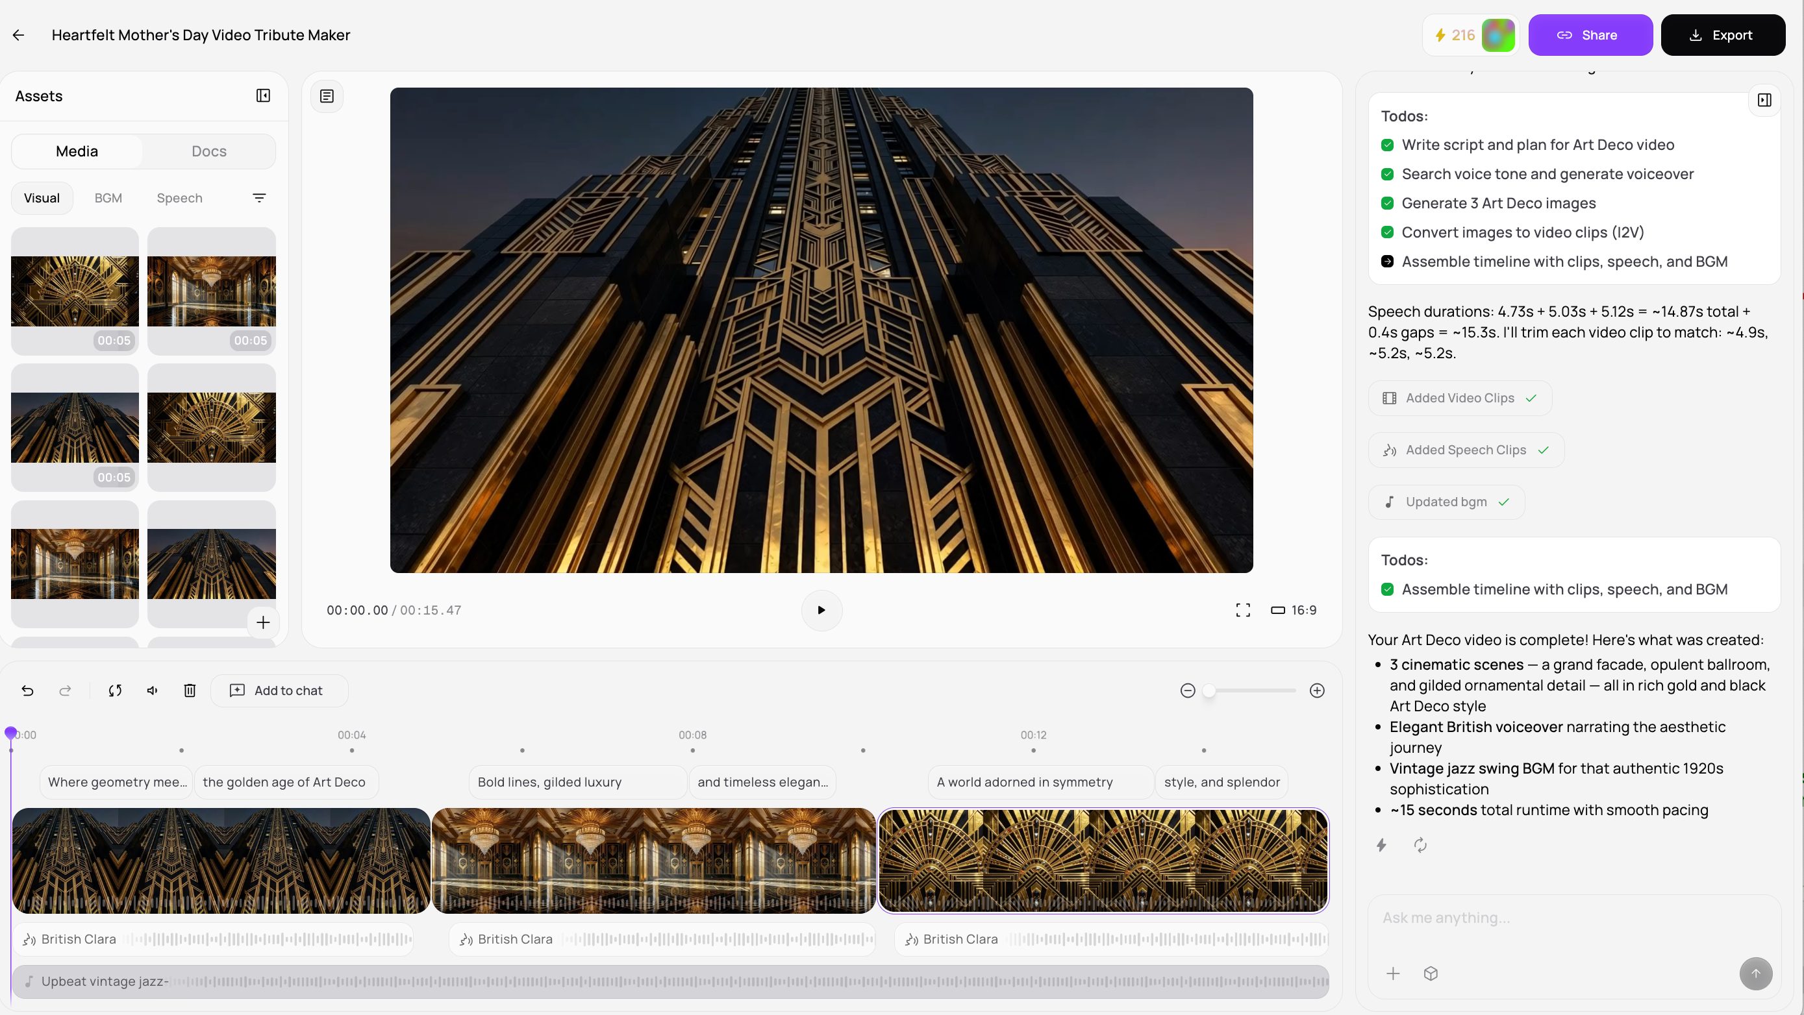The height and width of the screenshot is (1015, 1804).
Task: Export the video project
Action: click(1722, 35)
